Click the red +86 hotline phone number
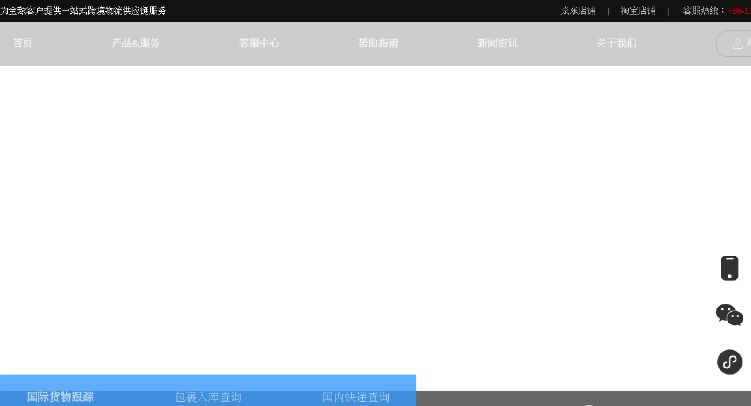Viewport: 751px width, 406px height. pos(739,11)
